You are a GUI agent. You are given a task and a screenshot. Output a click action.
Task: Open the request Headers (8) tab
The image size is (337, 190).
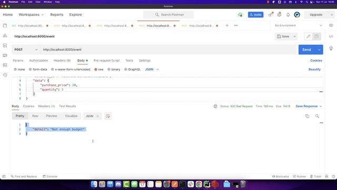(x=62, y=61)
